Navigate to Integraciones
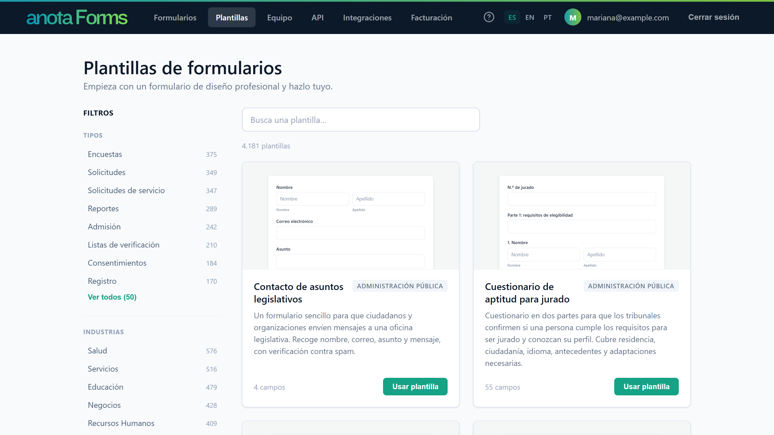 point(367,18)
